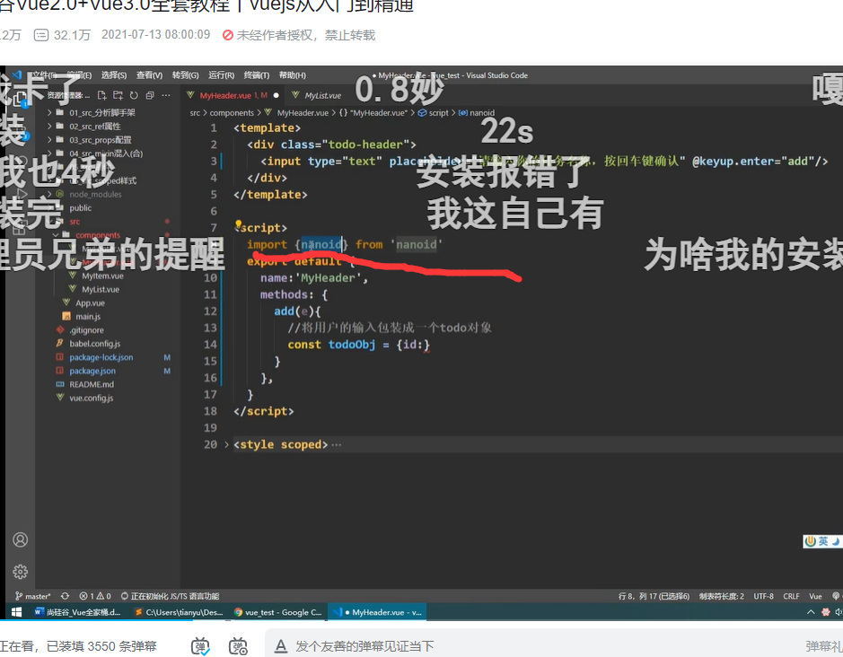Show hidden system tray icons

point(811,612)
